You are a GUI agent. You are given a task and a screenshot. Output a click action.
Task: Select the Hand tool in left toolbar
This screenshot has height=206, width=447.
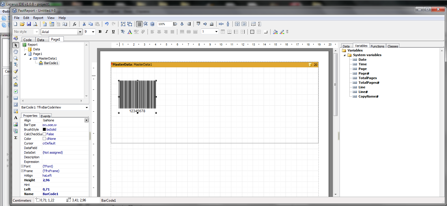click(x=16, y=51)
